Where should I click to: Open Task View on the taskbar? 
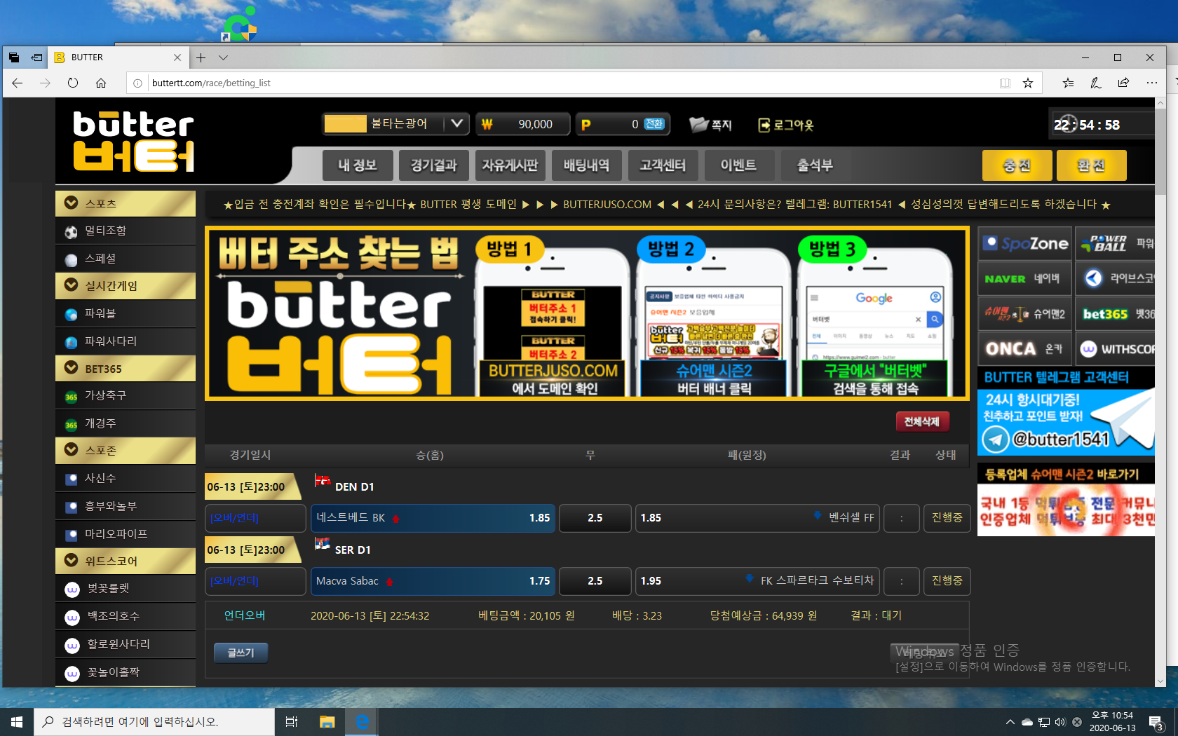(x=292, y=721)
